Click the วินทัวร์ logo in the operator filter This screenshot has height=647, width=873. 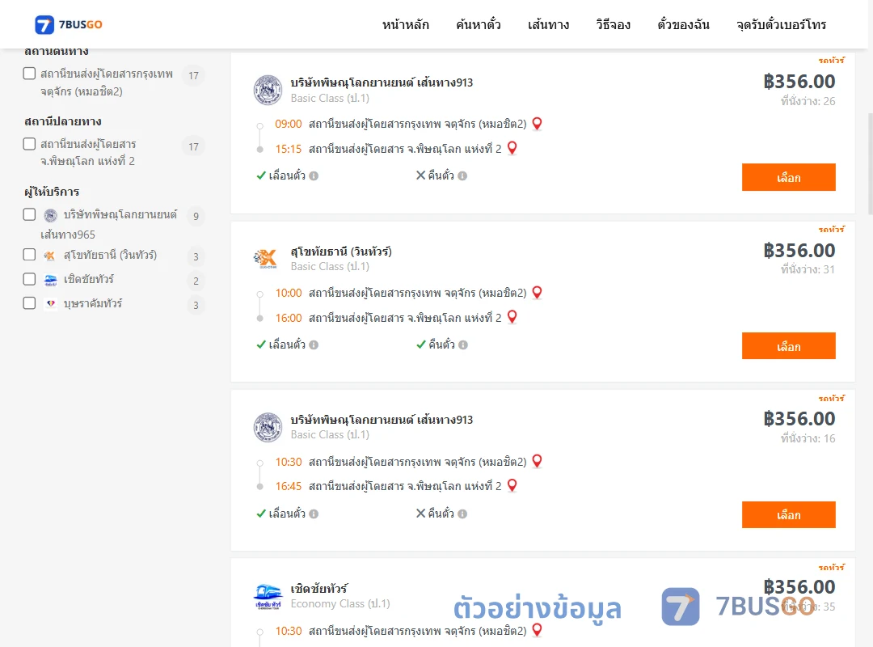coord(50,256)
